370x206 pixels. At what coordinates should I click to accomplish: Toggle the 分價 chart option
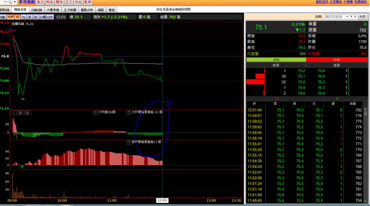point(43,17)
